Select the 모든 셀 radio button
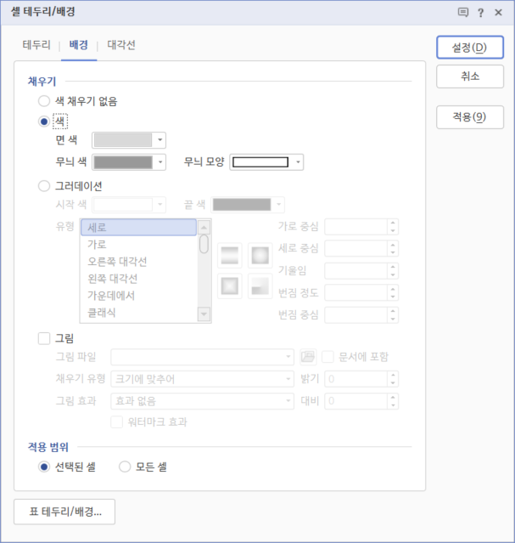This screenshot has width=515, height=543. [125, 467]
